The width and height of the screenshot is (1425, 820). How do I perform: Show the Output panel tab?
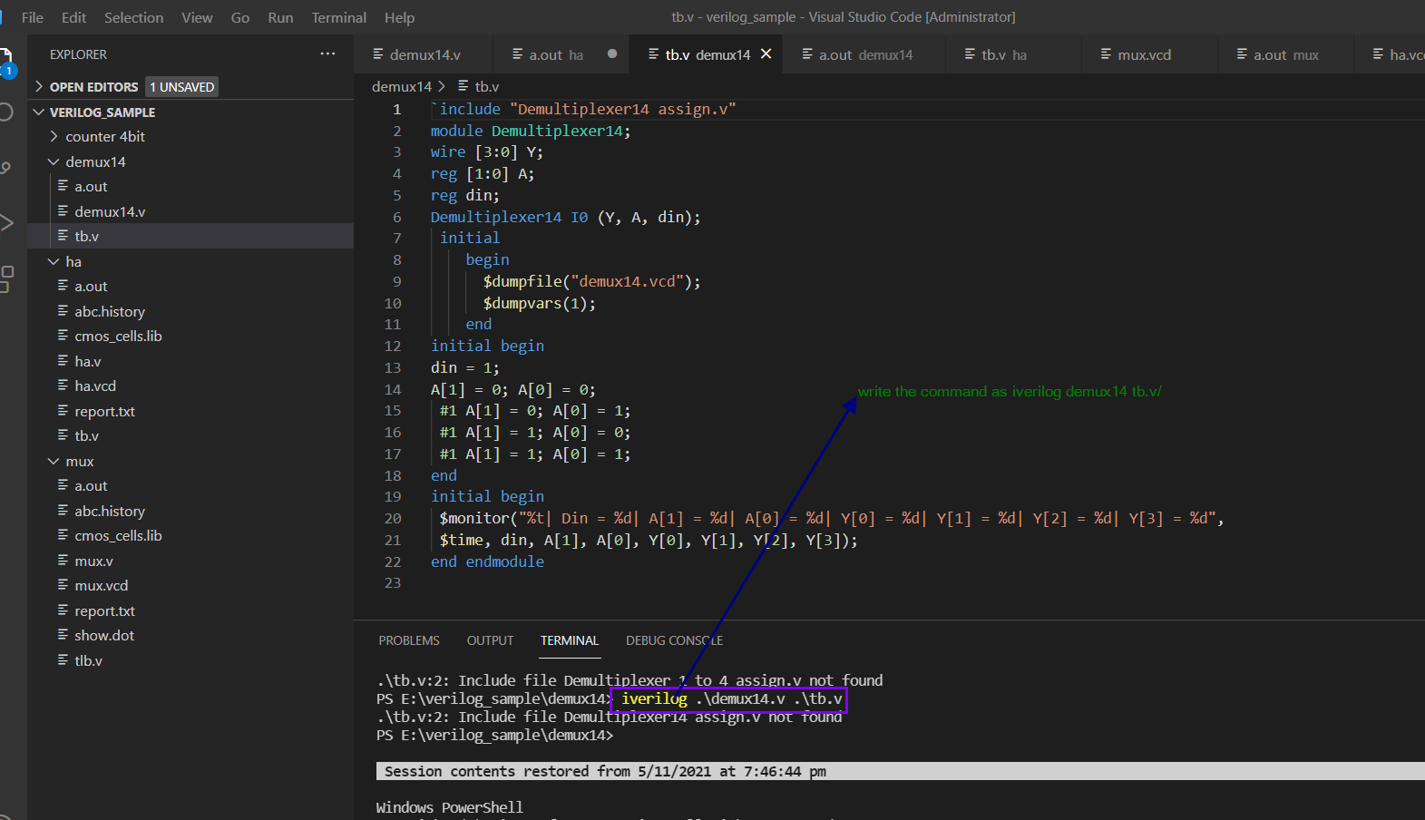coord(490,640)
